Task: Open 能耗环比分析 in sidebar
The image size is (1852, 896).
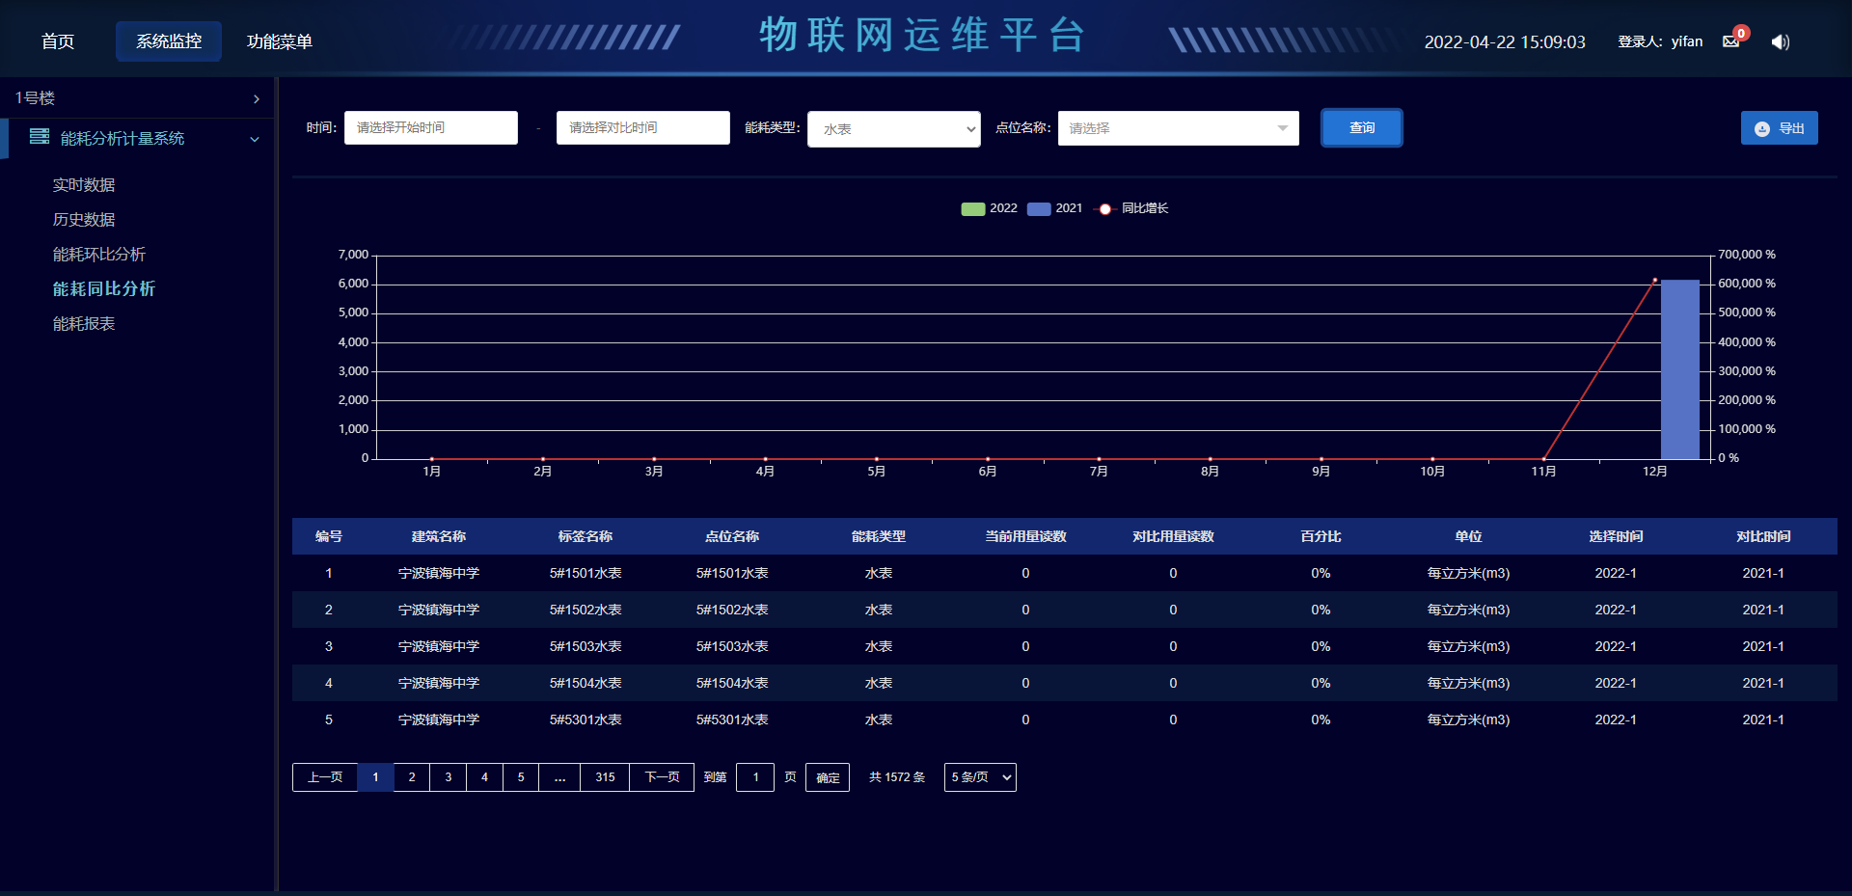Action: point(99,255)
